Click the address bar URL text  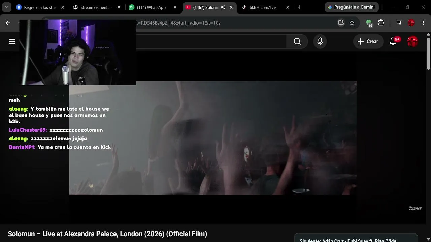178,23
